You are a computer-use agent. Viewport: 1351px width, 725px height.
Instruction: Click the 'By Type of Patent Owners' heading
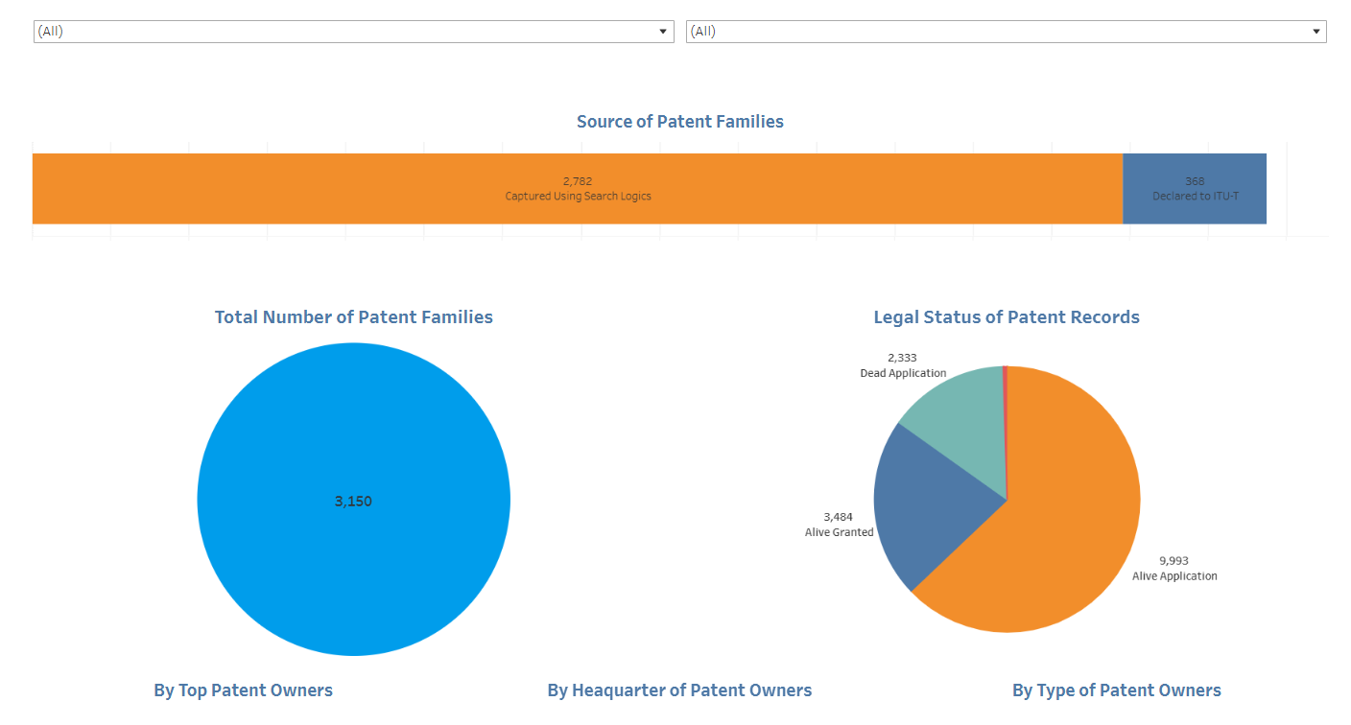coord(1117,690)
